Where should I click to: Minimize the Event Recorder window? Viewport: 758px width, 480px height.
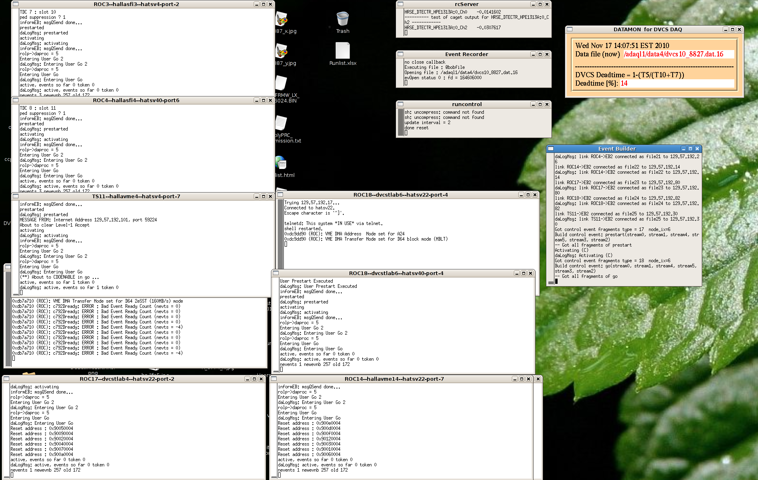[x=533, y=54]
